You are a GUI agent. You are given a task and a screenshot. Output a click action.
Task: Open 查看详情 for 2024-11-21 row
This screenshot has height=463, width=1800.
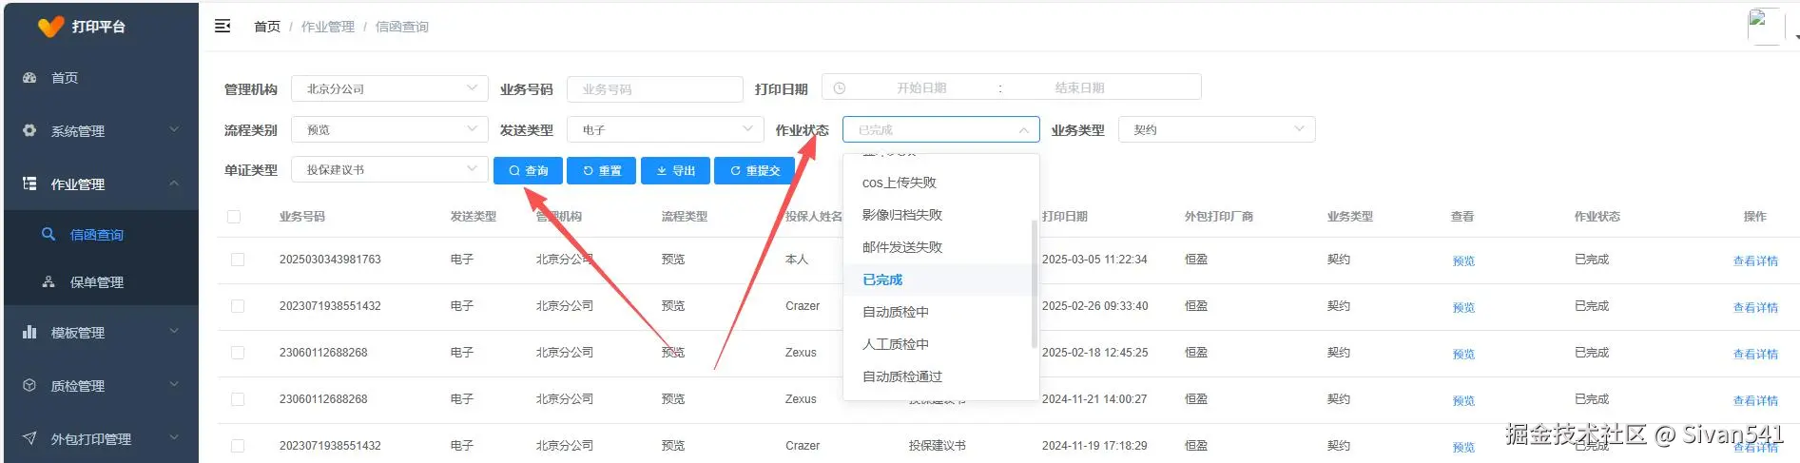(x=1755, y=400)
